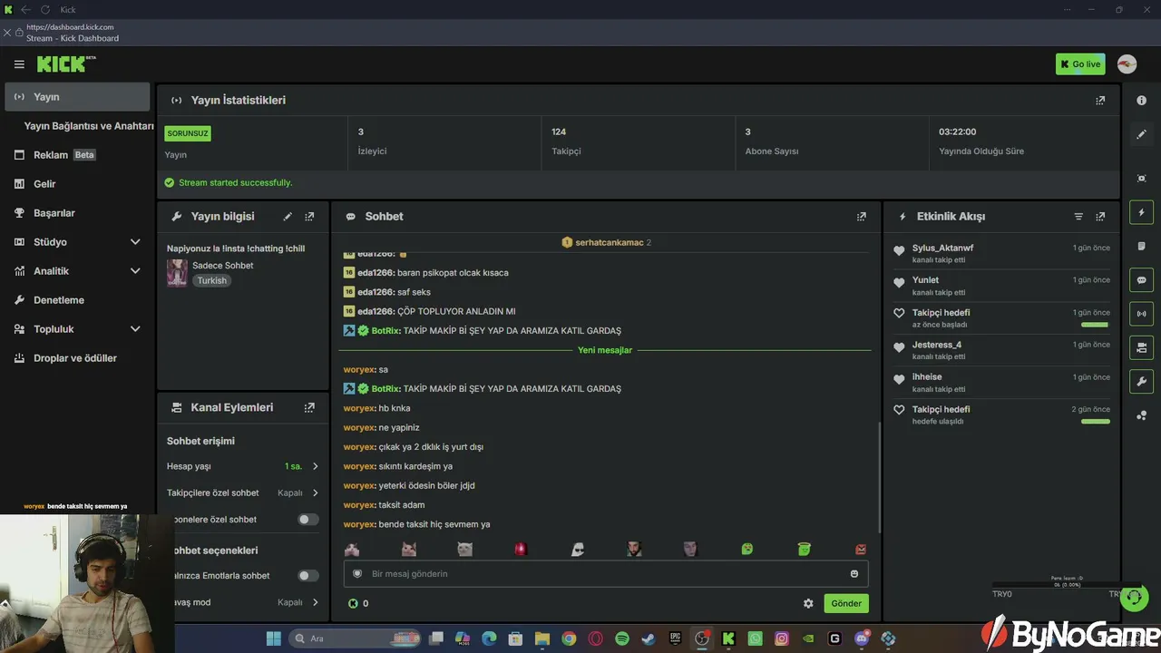Open Droplar ve ödüller menu item
This screenshot has width=1161, height=653.
(77, 358)
